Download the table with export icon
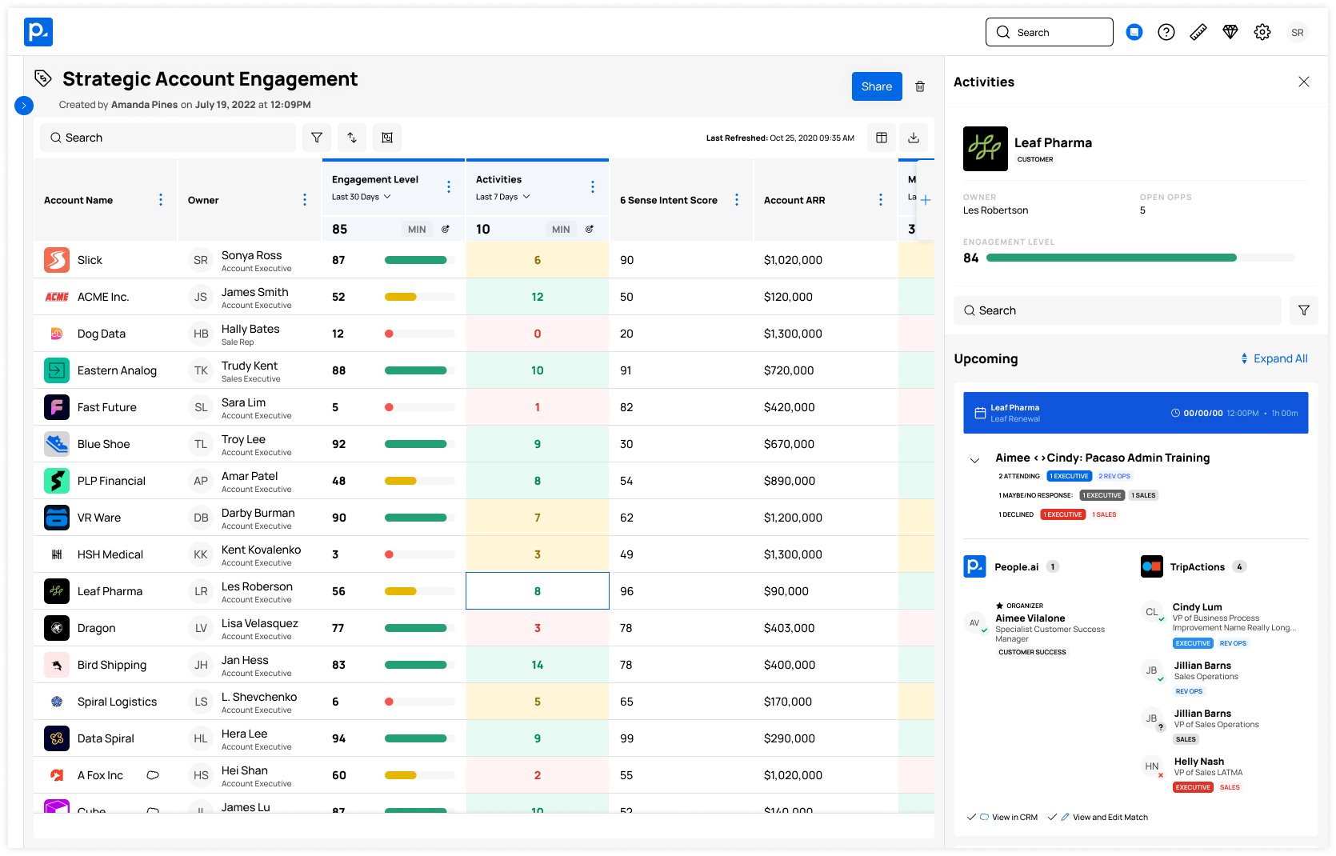Screen dimensions: 1336x856 pos(914,138)
